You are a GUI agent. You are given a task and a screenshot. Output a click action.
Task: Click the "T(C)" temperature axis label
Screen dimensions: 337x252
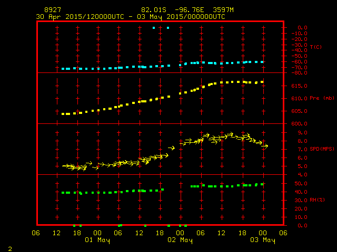316,47
